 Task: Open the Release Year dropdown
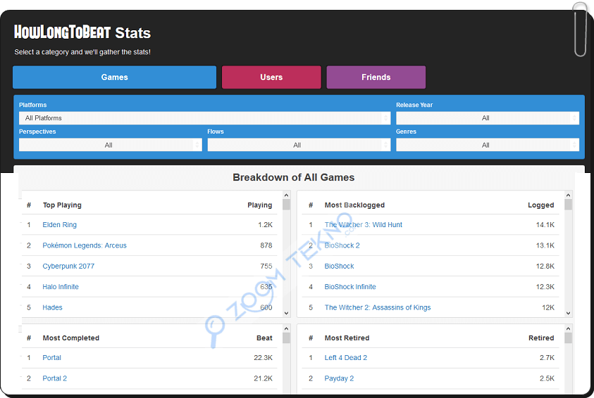[488, 118]
